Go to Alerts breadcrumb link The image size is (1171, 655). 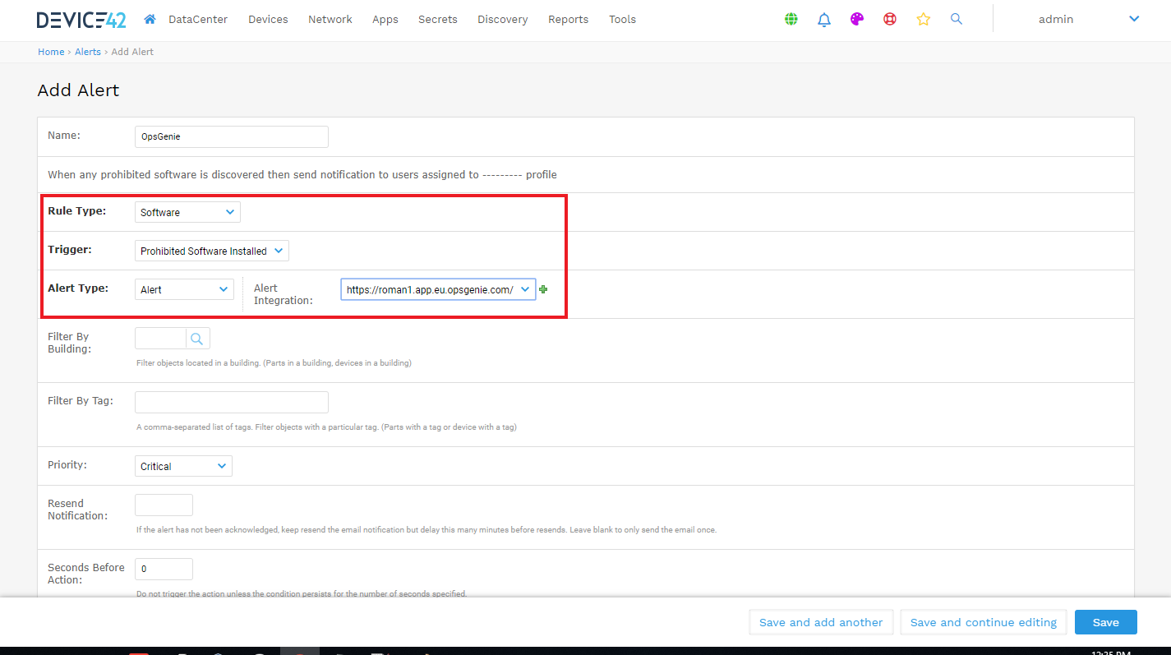pos(88,52)
